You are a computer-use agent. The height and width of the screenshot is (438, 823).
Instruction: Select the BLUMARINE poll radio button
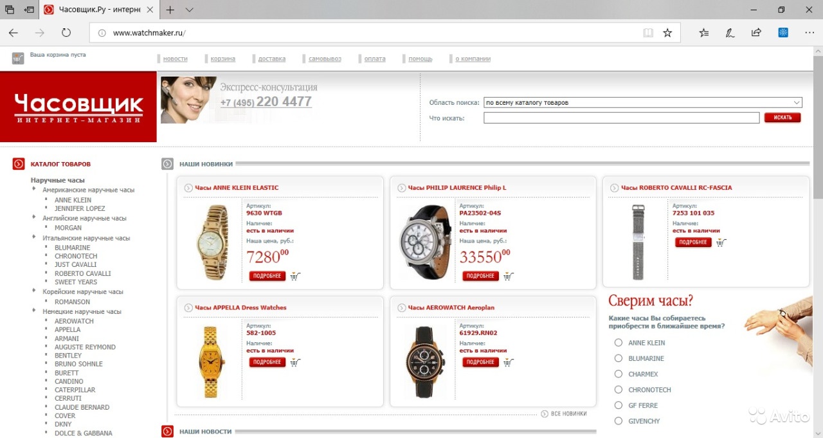pyautogui.click(x=619, y=358)
